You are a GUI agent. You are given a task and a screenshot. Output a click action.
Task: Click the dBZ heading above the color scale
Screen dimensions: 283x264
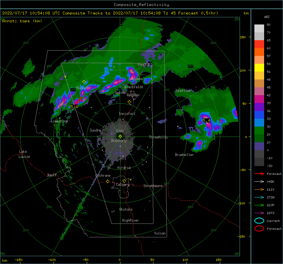click(267, 17)
